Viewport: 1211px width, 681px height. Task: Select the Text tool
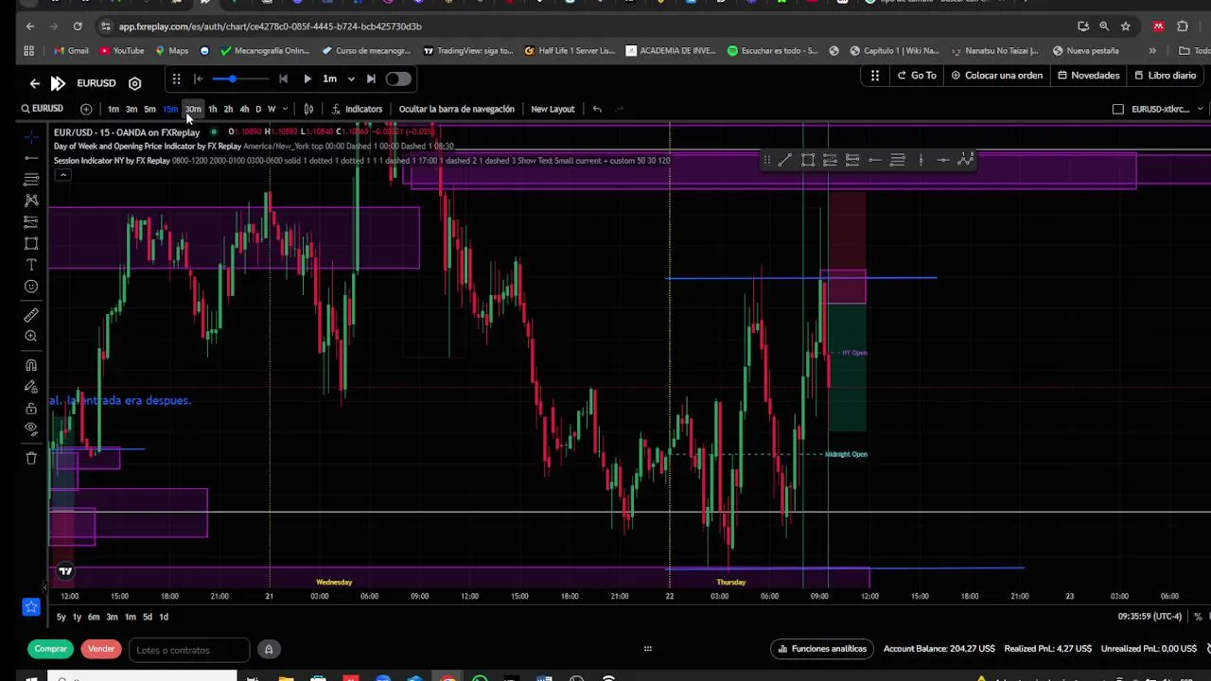tap(31, 265)
